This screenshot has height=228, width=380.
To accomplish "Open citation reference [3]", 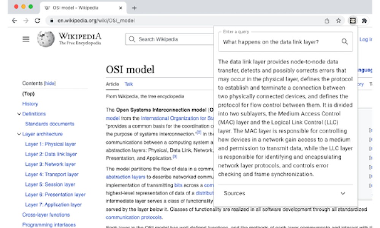I will (x=175, y=157).
